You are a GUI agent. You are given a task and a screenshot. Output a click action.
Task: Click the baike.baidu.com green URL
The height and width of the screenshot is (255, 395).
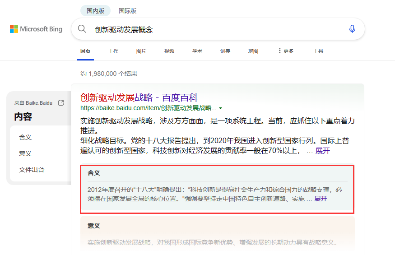tap(148, 108)
